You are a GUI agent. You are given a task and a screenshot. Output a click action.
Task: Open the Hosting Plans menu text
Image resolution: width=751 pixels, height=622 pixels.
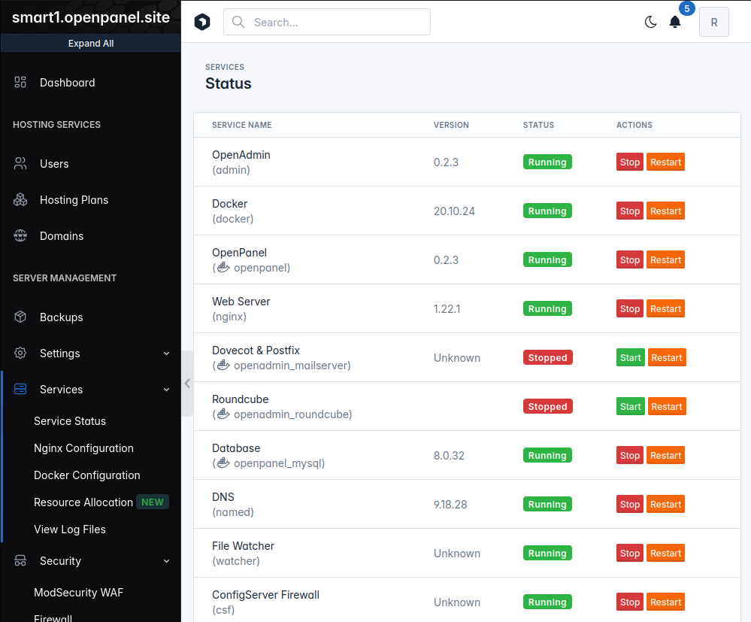(74, 200)
